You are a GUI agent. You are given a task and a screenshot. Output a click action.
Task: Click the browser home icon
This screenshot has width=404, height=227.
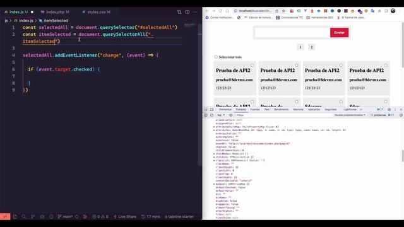tap(227, 11)
